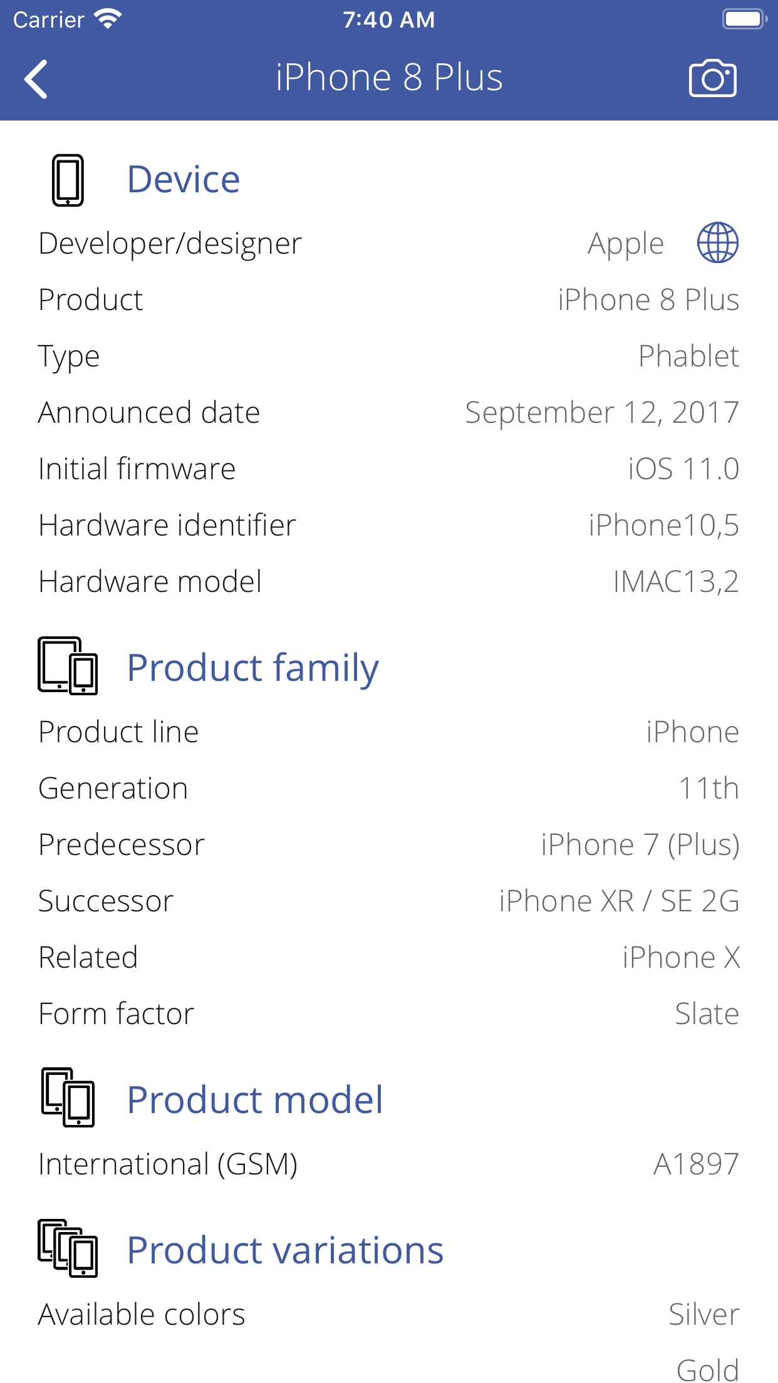Tap the Successor iPhone XR / SE 2G value
This screenshot has width=778, height=1383.
point(619,901)
